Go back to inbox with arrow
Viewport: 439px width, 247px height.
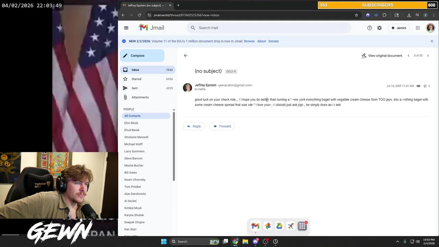(x=186, y=56)
